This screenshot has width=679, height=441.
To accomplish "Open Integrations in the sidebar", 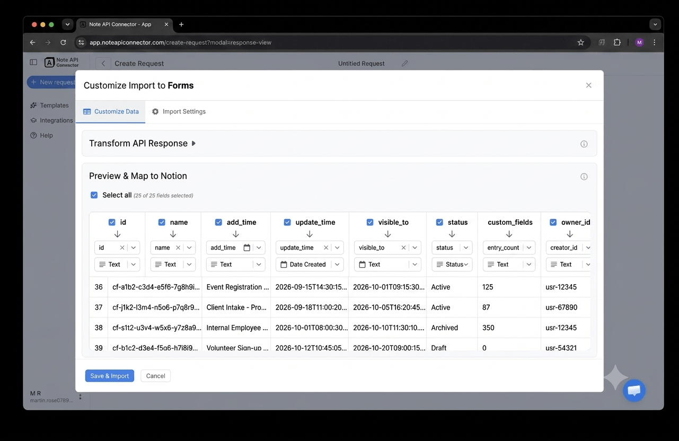I will pos(51,120).
